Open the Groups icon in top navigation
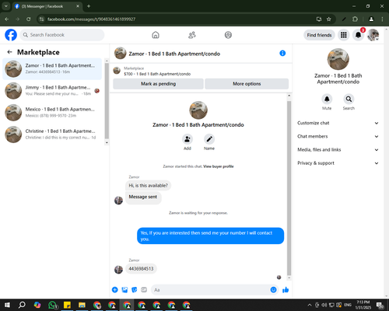Viewport: 389px width, 311px height. [x=228, y=35]
